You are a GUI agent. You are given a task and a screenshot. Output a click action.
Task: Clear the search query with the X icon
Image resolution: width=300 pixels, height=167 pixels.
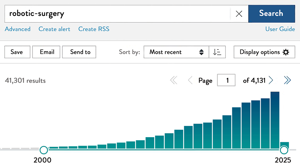tap(239, 14)
